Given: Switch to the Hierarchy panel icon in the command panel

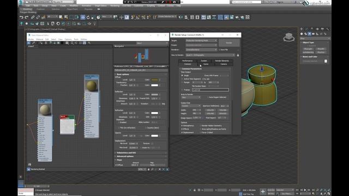Looking at the screenshot, I should 312,29.
